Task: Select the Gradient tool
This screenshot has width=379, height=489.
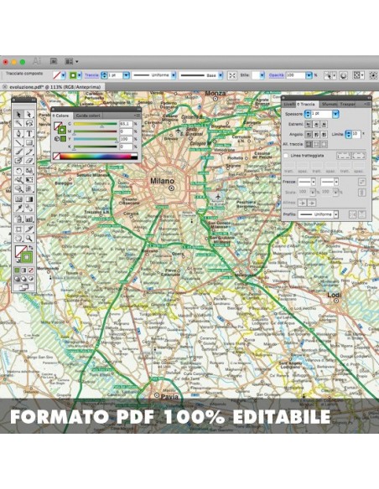Action: click(x=29, y=199)
